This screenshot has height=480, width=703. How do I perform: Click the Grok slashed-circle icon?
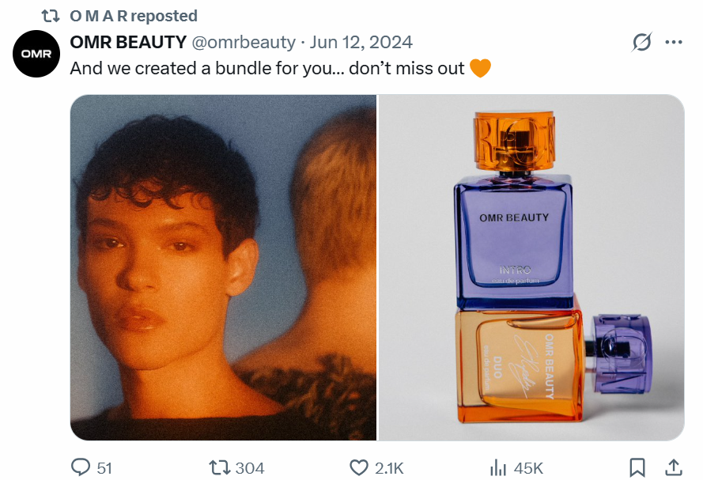click(641, 42)
